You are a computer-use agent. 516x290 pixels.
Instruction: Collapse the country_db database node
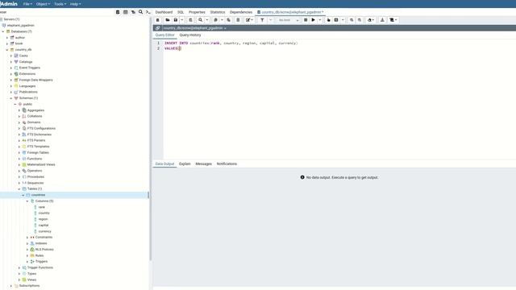pyautogui.click(x=7, y=50)
